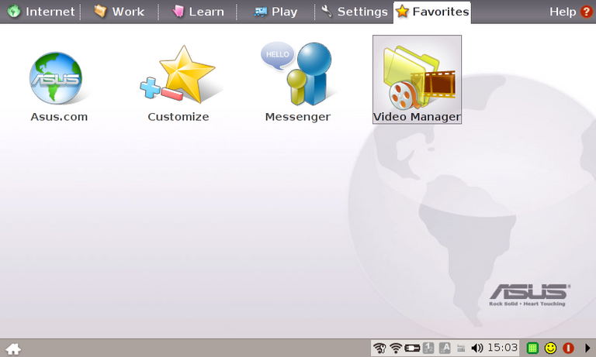Click the red power shutdown icon
This screenshot has height=357, width=596.
(568, 348)
